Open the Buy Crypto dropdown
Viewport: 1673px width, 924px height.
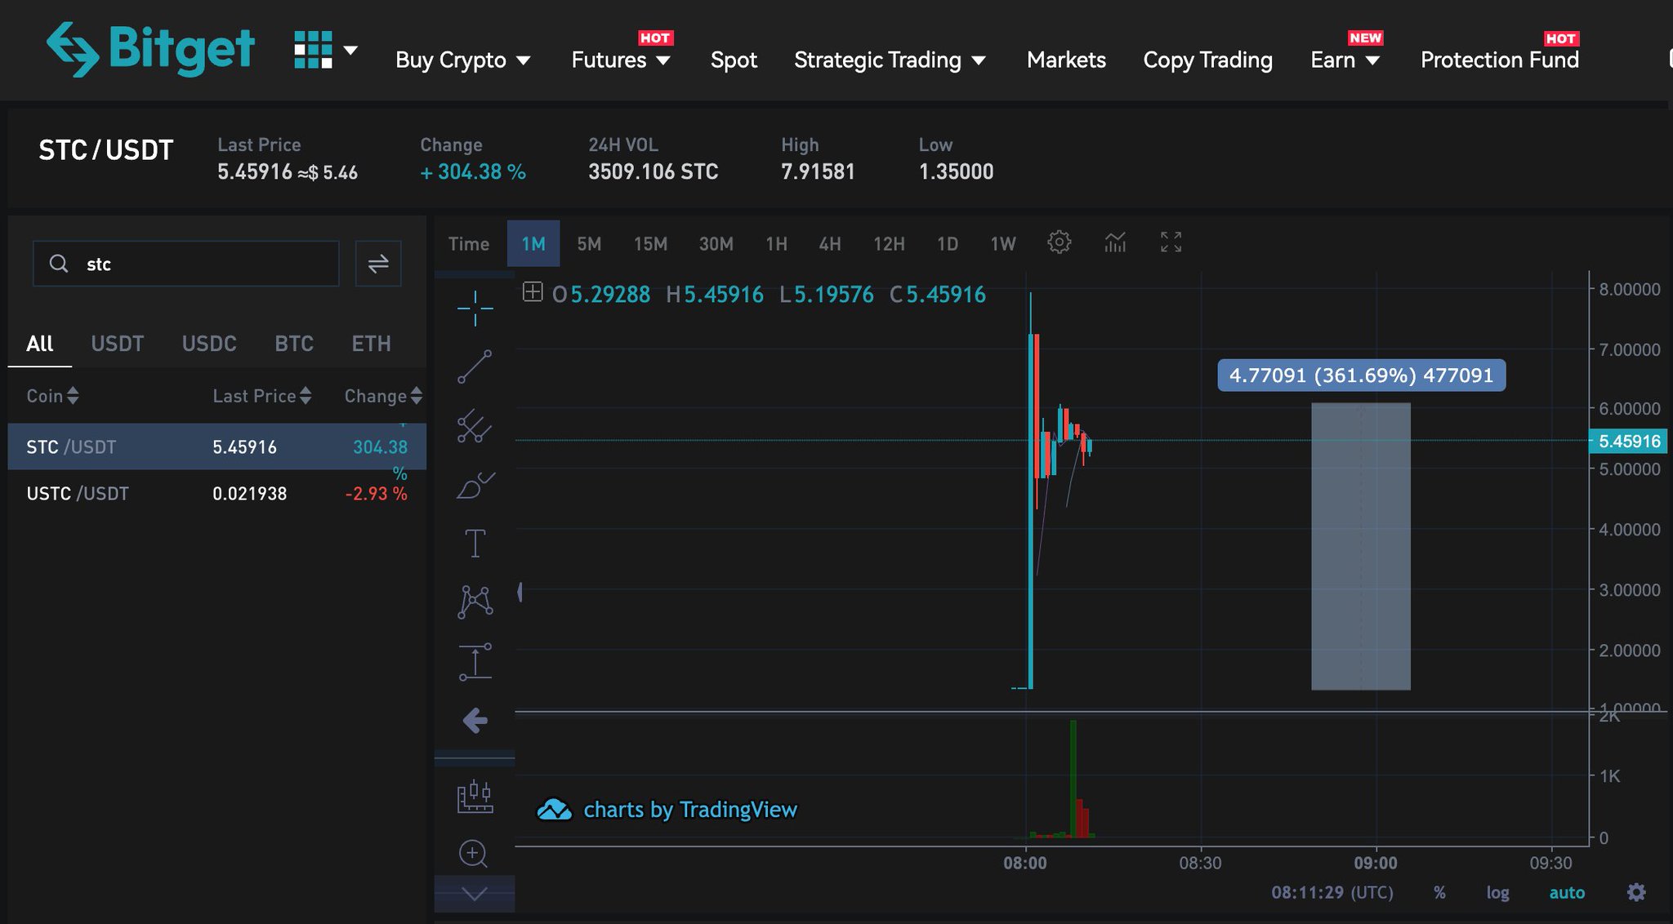[x=462, y=60]
